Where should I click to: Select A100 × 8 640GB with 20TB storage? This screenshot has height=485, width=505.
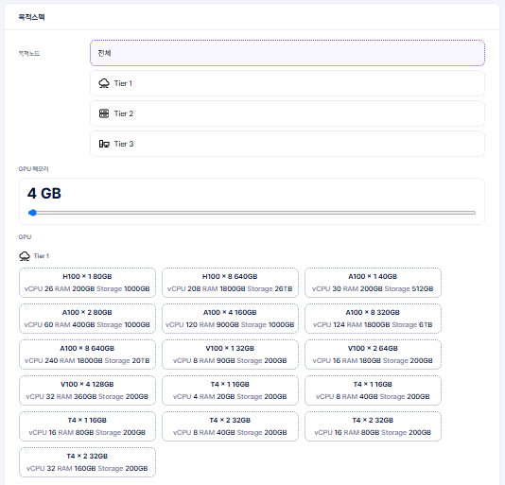[x=87, y=355]
